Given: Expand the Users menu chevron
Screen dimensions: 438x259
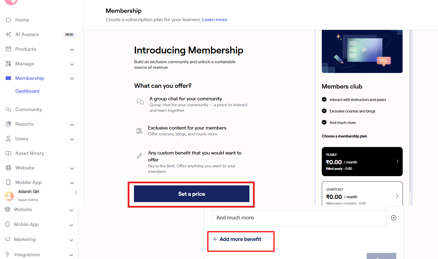Looking at the screenshot, I should tap(72, 139).
